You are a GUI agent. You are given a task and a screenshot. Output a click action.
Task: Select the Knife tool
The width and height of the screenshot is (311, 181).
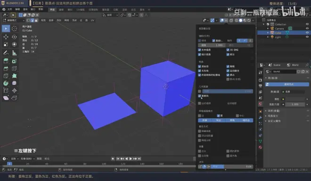pyautogui.click(x=6, y=76)
